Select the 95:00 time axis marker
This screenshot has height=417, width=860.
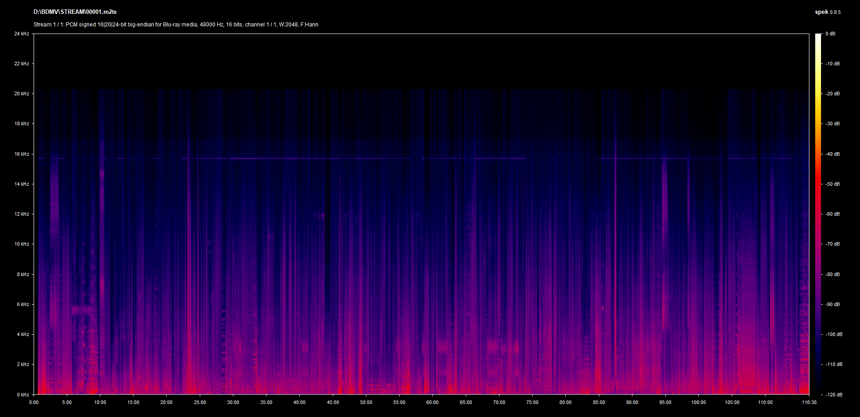tap(665, 402)
